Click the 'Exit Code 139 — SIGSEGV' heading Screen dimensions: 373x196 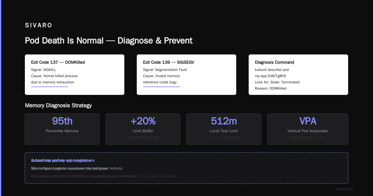coord(169,62)
